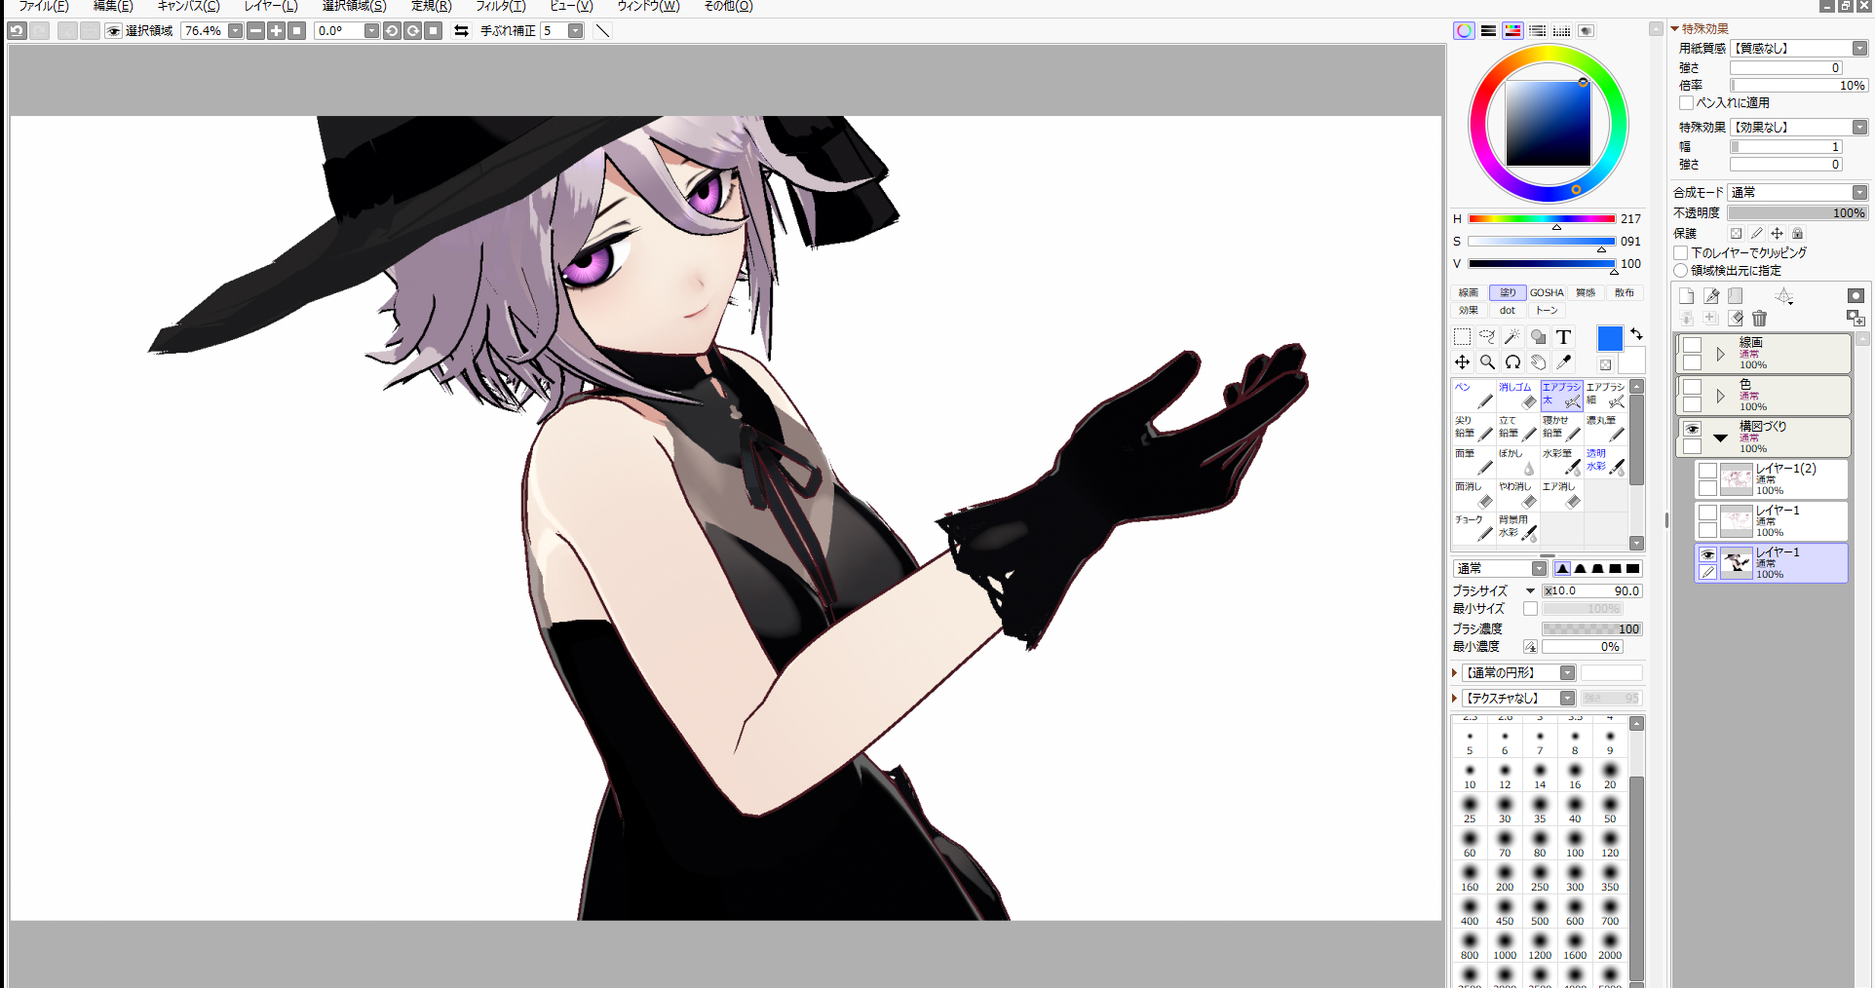This screenshot has height=988, width=1875.
Task: Select the Text tool
Action: [1563, 337]
